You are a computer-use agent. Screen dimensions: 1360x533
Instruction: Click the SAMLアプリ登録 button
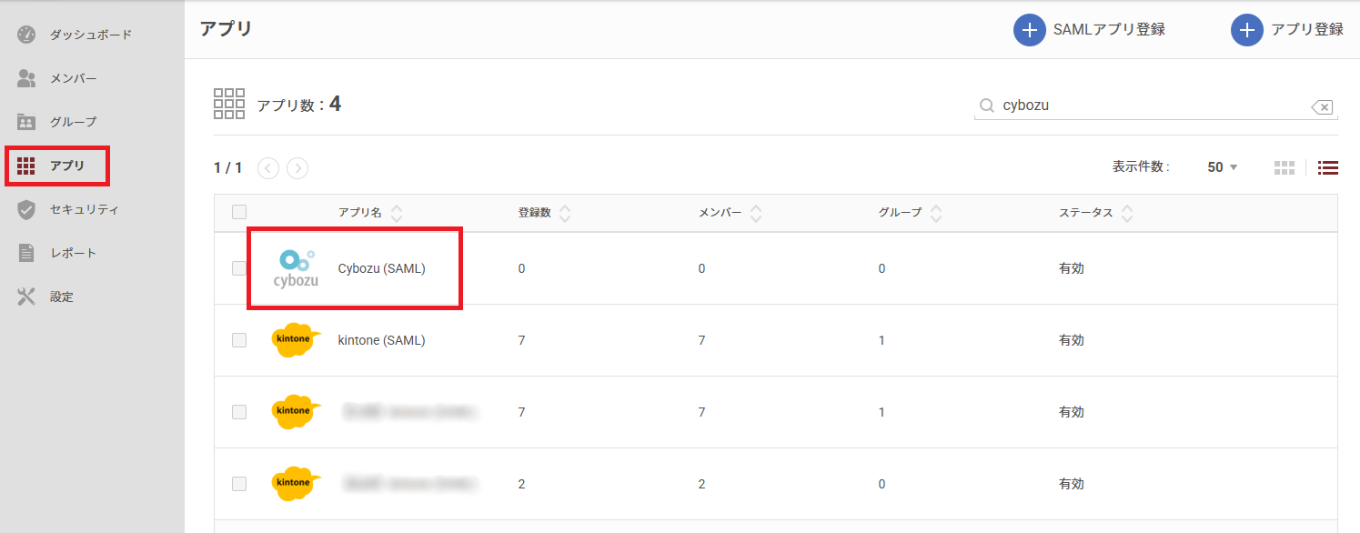pos(1090,30)
